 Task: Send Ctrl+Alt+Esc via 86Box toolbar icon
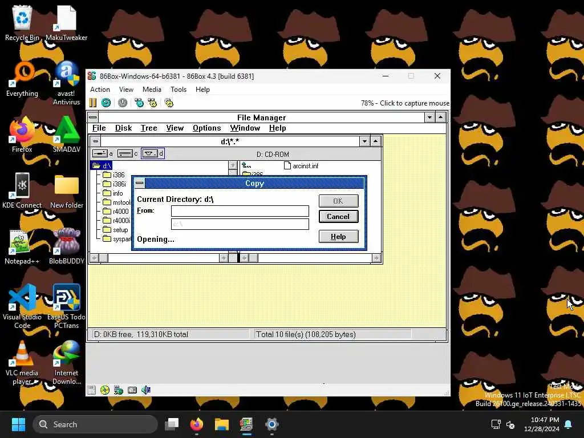click(152, 103)
